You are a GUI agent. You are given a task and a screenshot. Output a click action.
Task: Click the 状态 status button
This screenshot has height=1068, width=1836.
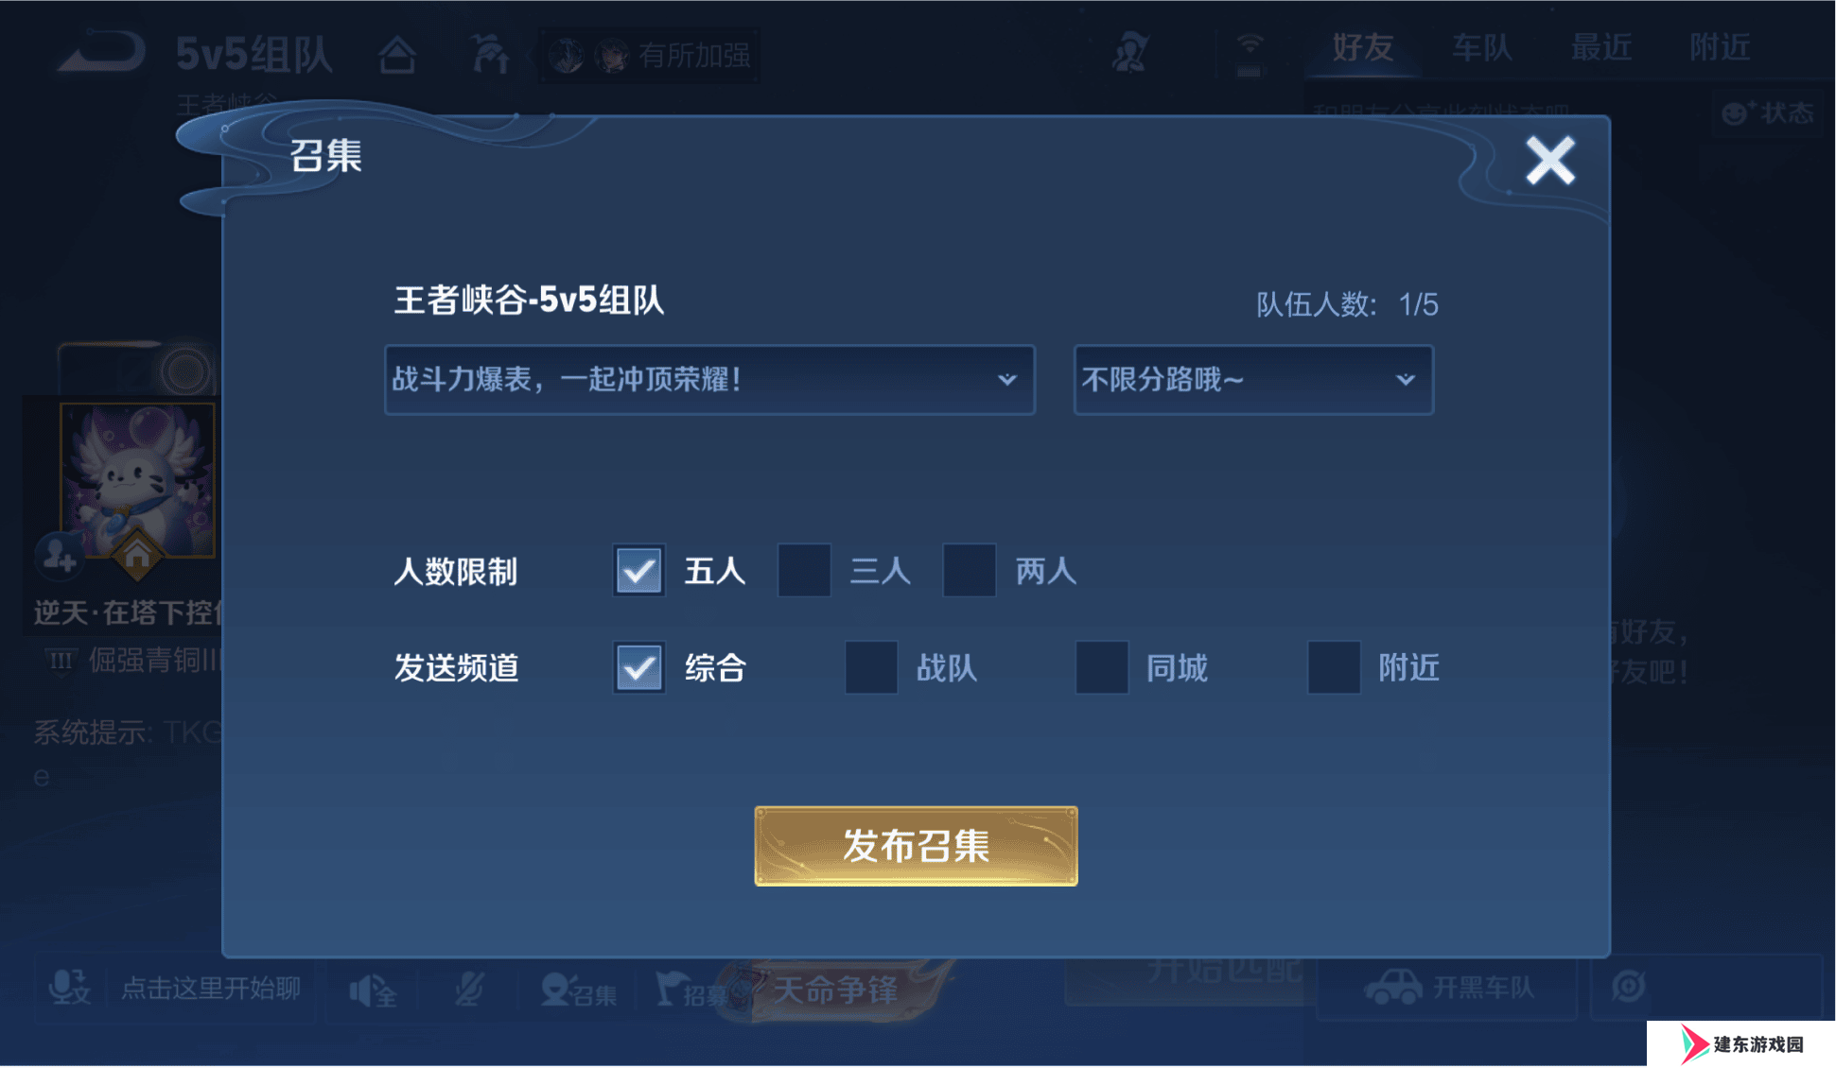(x=1768, y=113)
